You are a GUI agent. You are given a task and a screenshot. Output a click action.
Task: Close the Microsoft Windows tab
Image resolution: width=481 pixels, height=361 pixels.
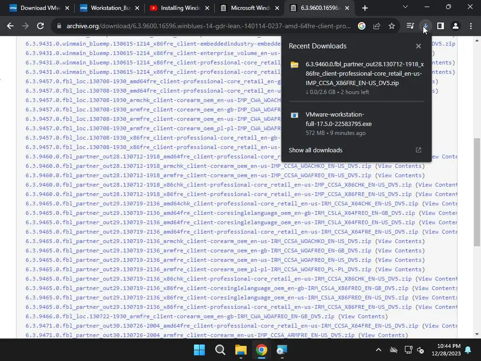coord(277,8)
